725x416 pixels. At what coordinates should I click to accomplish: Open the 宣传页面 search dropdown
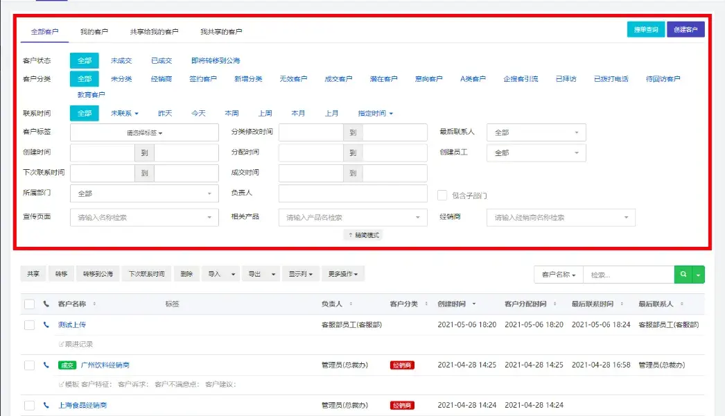pos(144,218)
